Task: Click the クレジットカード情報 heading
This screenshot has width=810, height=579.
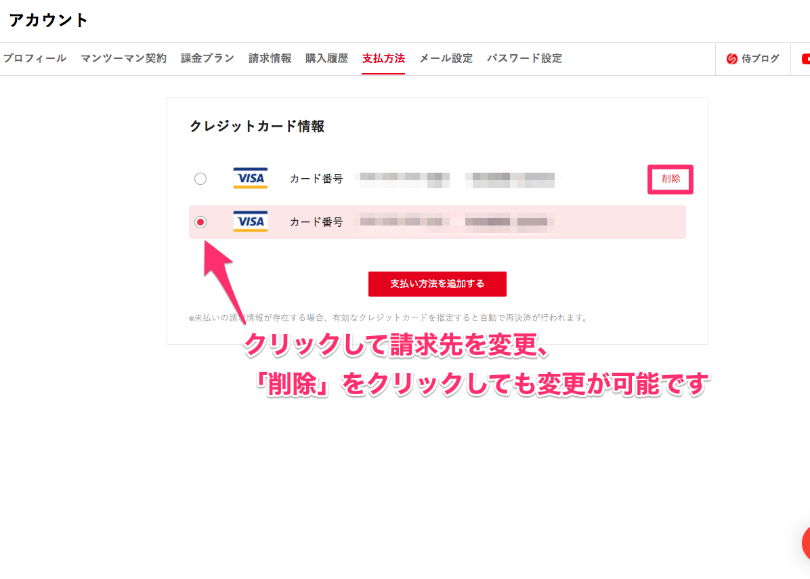Action: (257, 126)
